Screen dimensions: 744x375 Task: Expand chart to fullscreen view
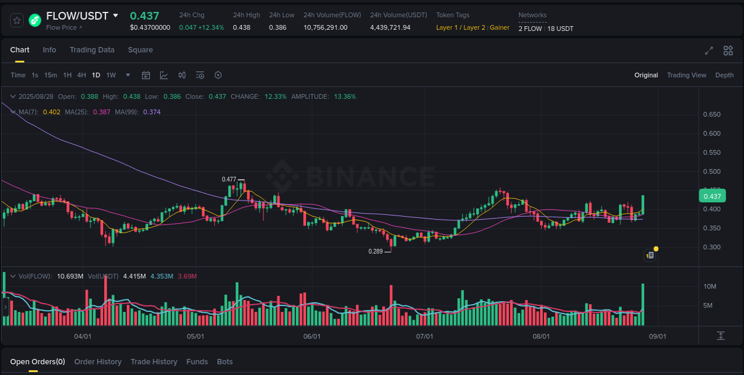[x=708, y=51]
